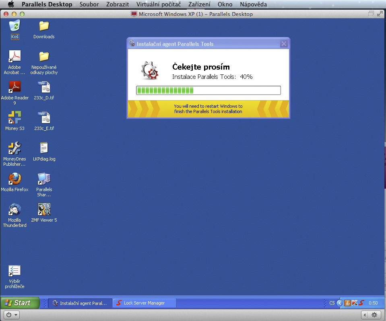This screenshot has width=386, height=321.
Task: Click the installation progress bar
Action: (208, 90)
